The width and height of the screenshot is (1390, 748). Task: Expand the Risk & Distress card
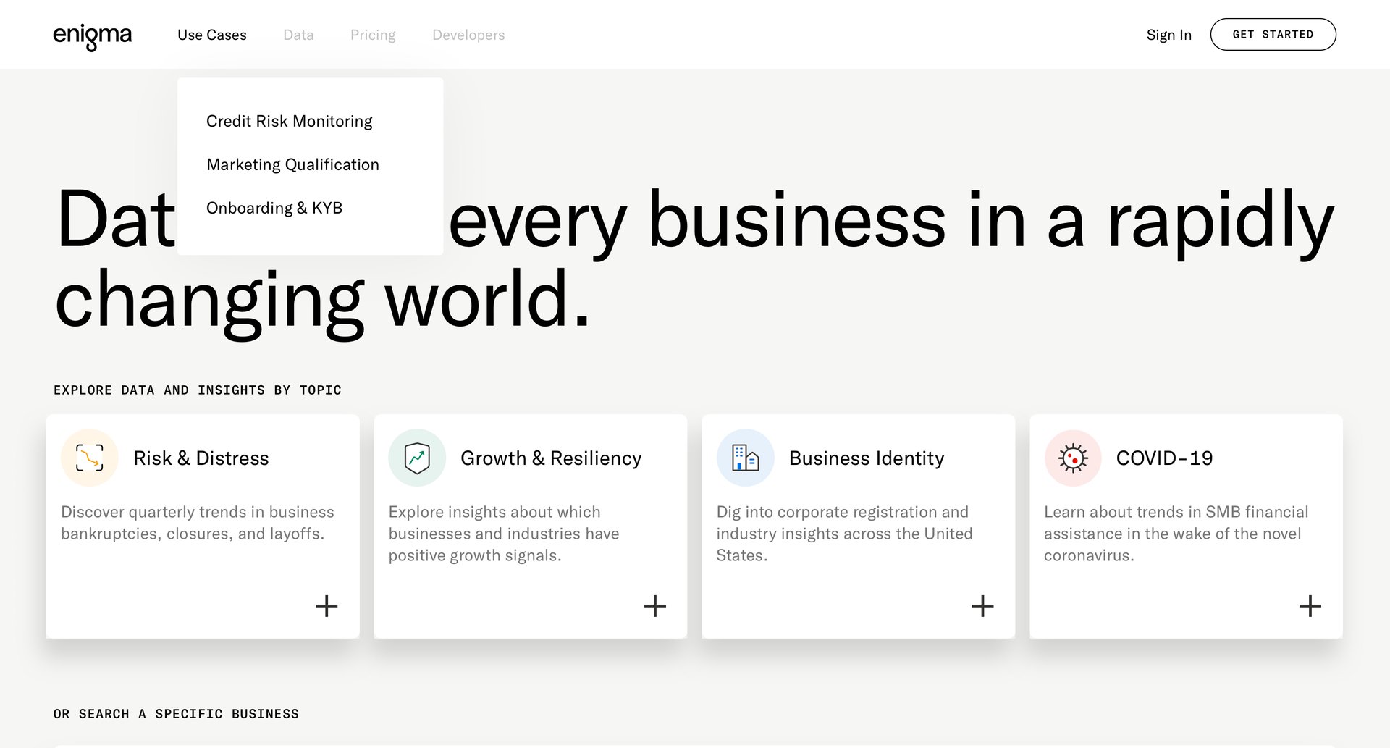326,606
